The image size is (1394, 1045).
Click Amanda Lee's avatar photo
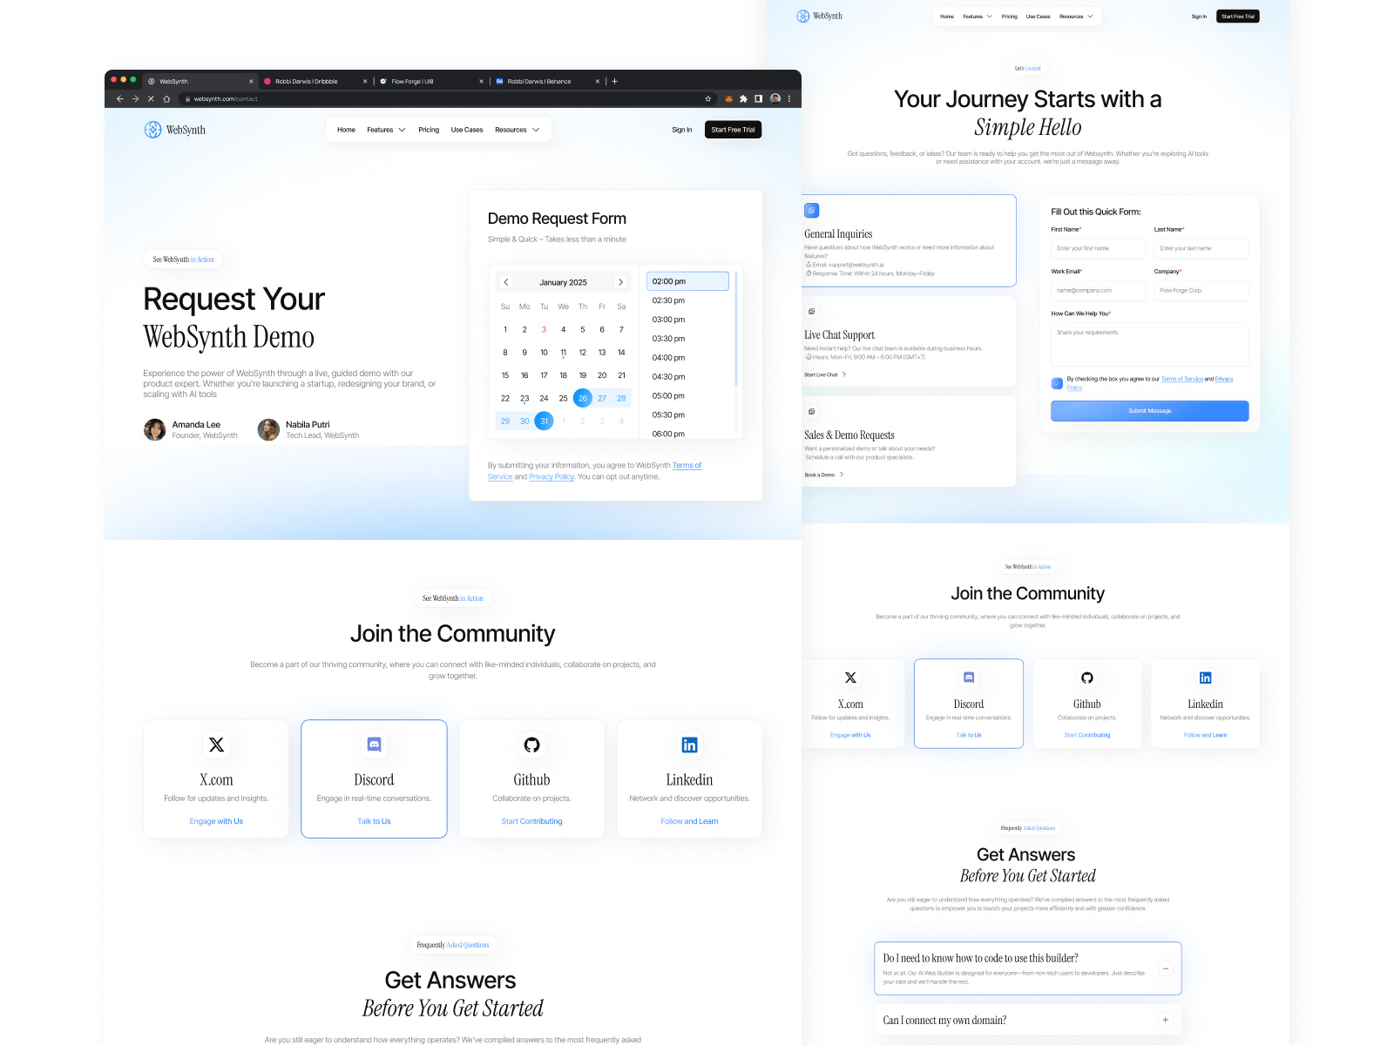[155, 429]
